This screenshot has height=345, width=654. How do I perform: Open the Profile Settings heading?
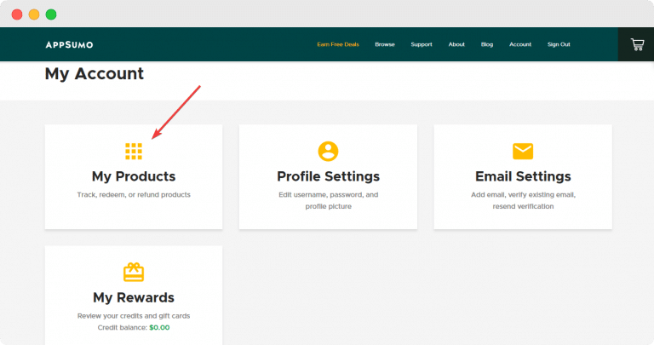pos(328,176)
